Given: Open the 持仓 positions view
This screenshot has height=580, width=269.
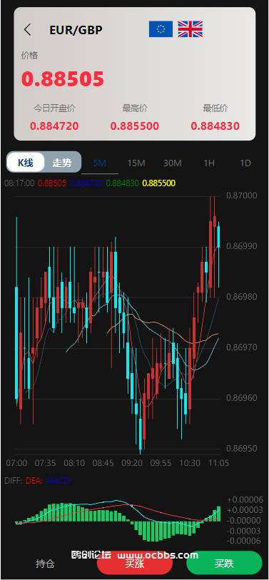Looking at the screenshot, I should [45, 564].
